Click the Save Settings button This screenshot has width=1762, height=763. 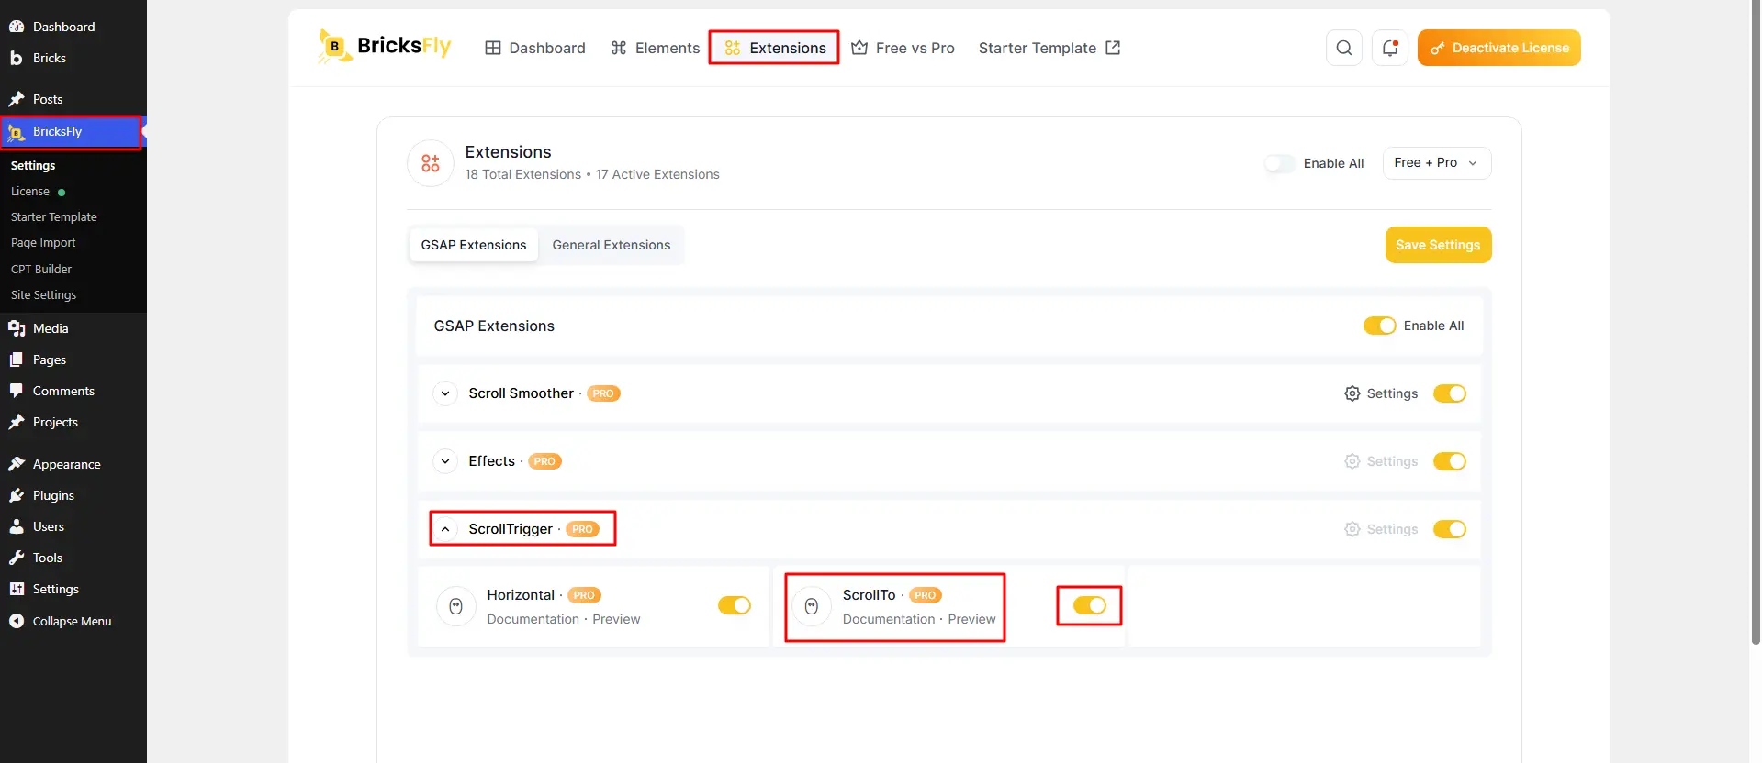[1438, 245]
